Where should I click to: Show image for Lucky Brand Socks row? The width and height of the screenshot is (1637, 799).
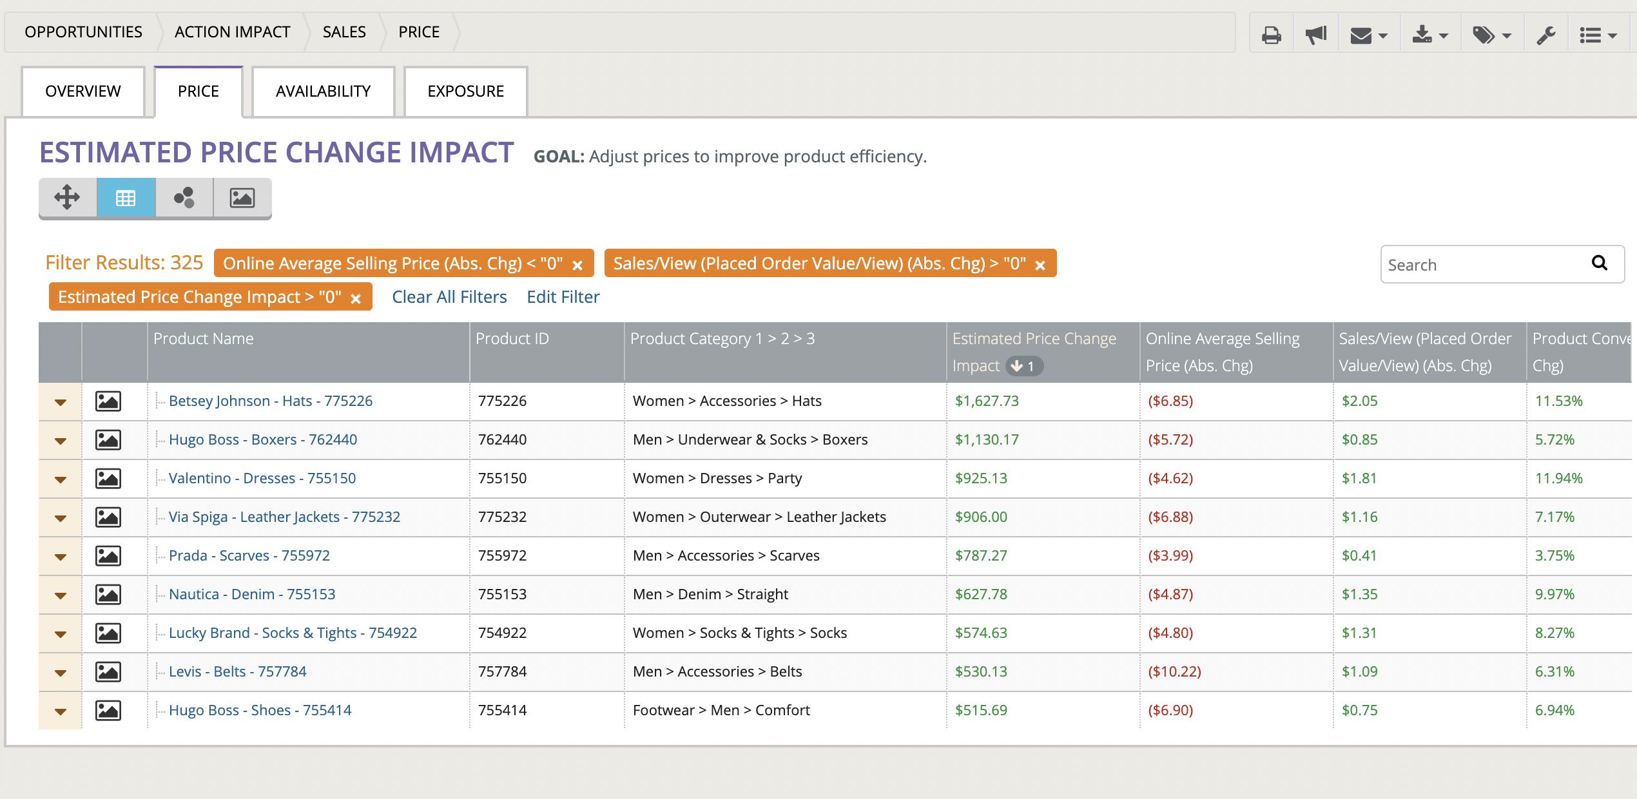point(108,633)
